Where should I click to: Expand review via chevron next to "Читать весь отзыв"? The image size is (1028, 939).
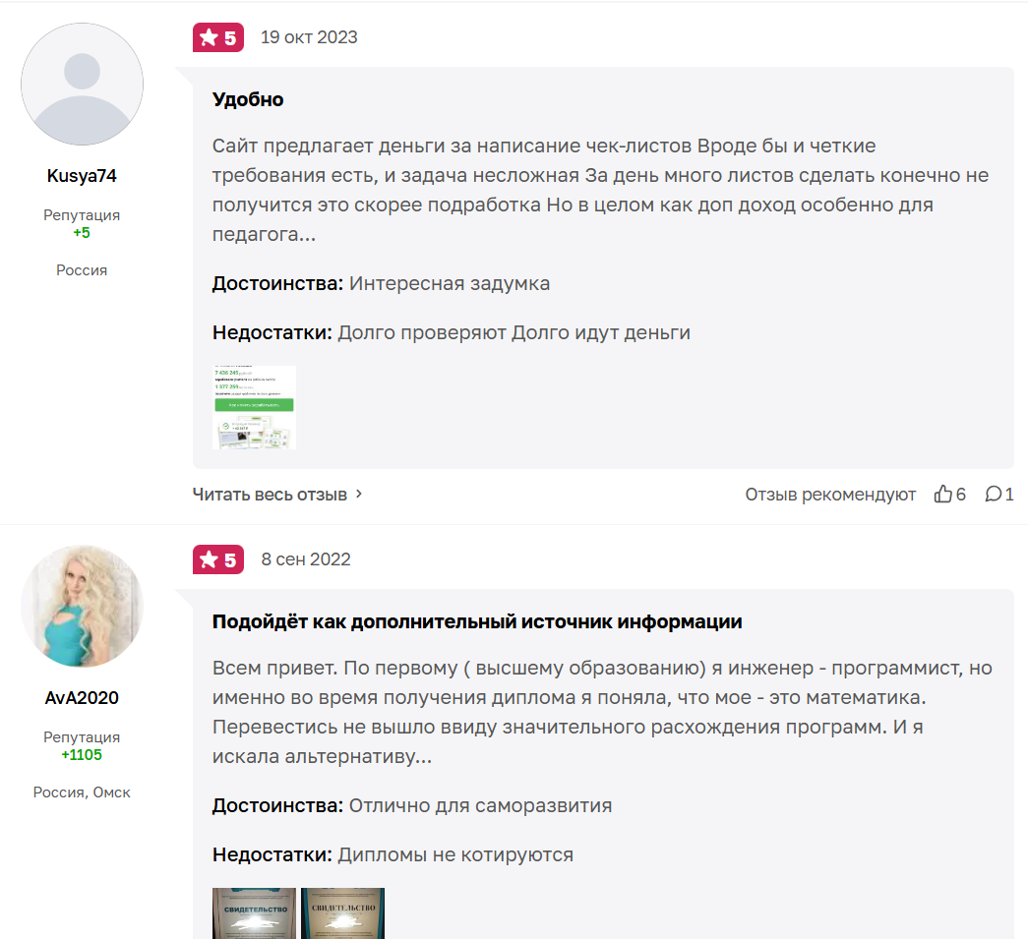(x=359, y=494)
